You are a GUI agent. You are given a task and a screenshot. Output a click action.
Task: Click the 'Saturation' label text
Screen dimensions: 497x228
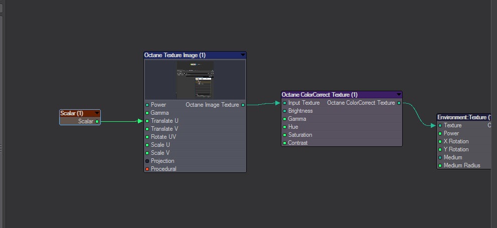(x=300, y=135)
